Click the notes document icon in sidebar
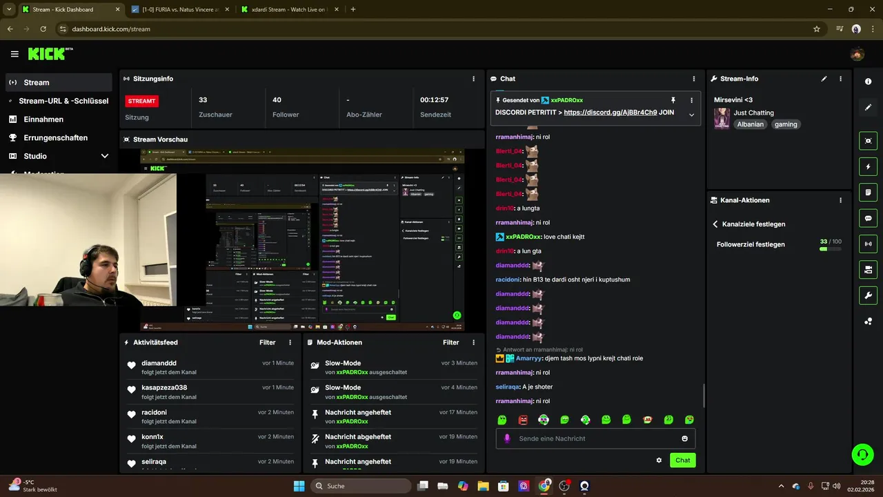This screenshot has width=883, height=497. pos(868,192)
